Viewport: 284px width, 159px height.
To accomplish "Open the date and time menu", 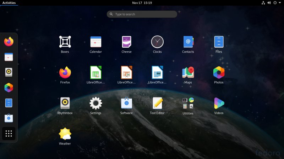I will pyautogui.click(x=142, y=3).
